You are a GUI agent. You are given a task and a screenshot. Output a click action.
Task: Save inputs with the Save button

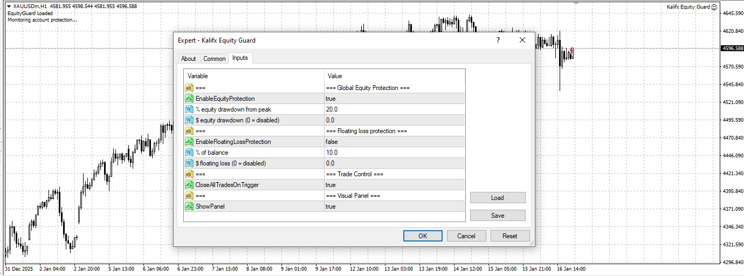498,216
